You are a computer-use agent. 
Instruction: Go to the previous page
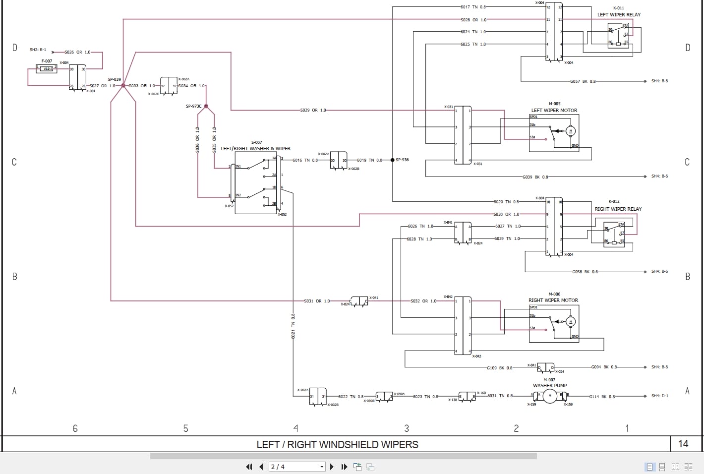pyautogui.click(x=261, y=467)
